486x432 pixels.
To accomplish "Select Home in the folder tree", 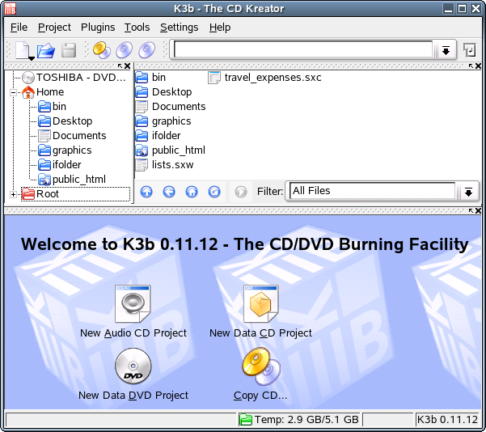I will click(43, 91).
